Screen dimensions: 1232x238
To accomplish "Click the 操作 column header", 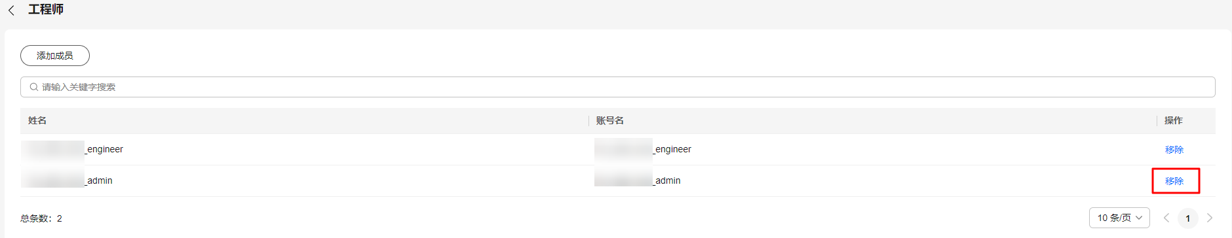I will [x=1174, y=120].
